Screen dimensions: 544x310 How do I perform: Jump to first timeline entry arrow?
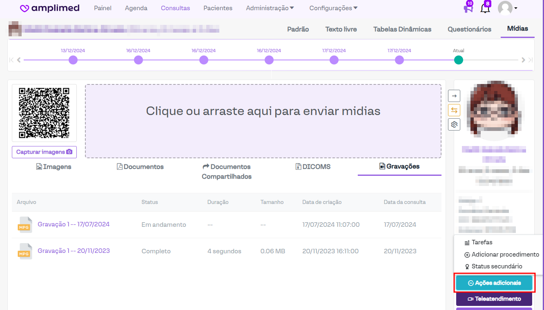[11, 60]
